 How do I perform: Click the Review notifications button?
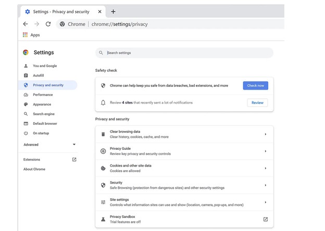click(x=257, y=102)
